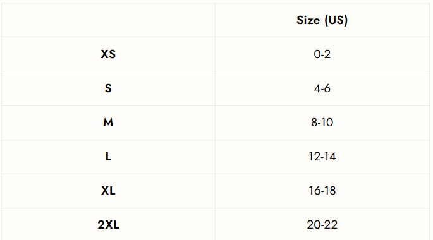Click the 12-14 size value

(322, 157)
